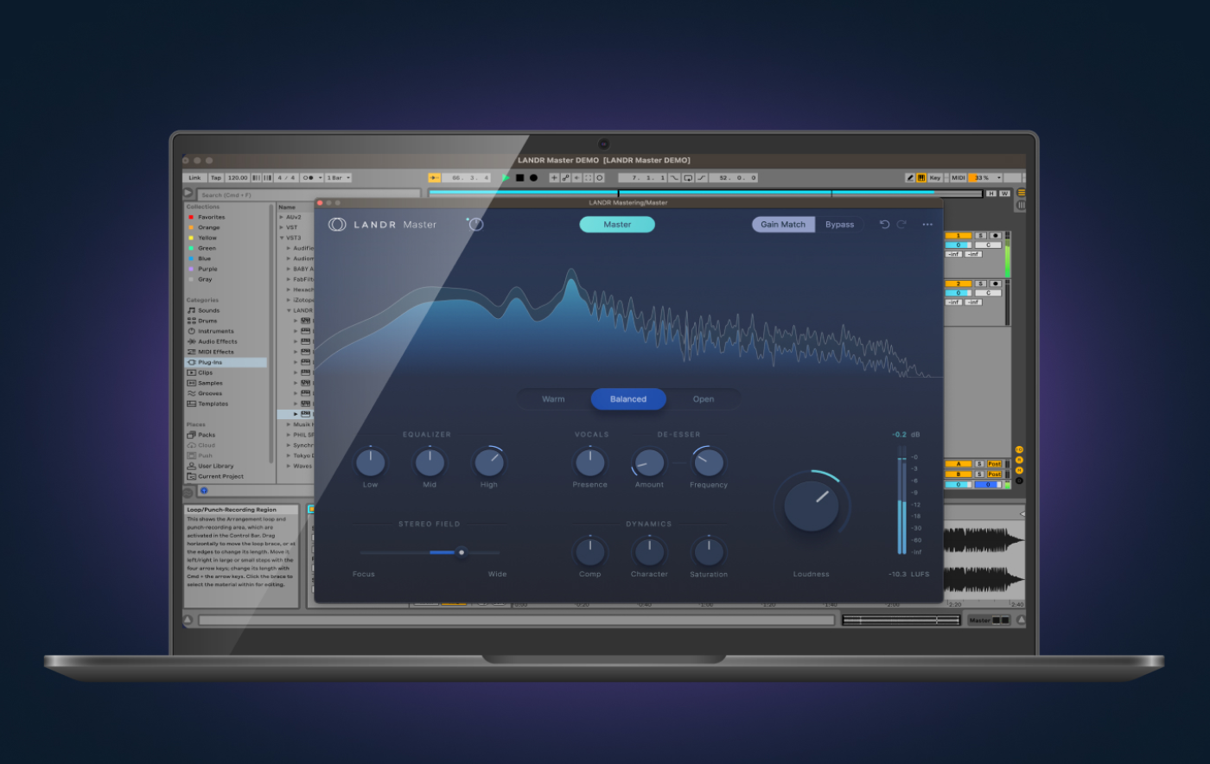This screenshot has height=764, width=1210.
Task: Click the tempo field 120.00
Action: [x=238, y=177]
